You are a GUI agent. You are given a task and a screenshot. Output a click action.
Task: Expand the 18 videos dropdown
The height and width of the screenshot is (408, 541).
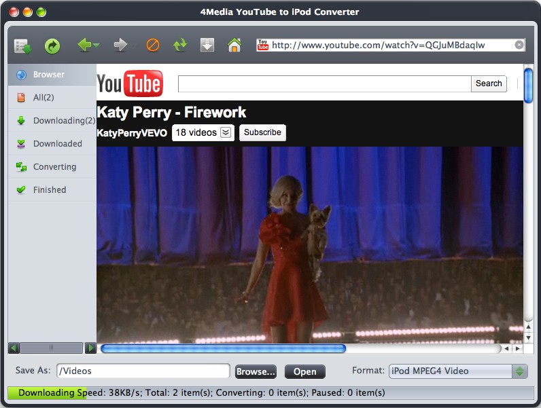[226, 132]
